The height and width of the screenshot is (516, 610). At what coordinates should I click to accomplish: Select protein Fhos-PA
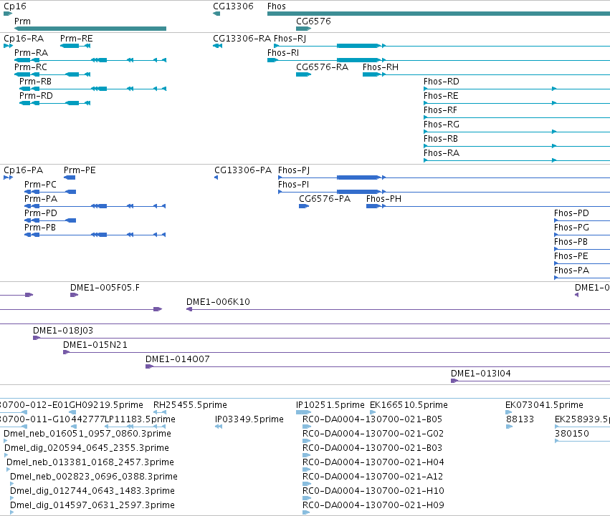click(582, 278)
